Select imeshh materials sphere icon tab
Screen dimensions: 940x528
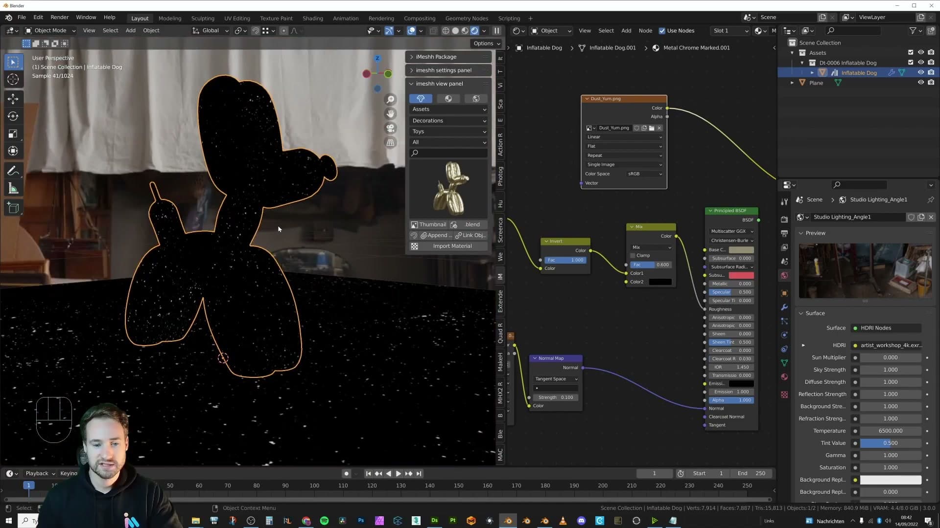click(448, 99)
